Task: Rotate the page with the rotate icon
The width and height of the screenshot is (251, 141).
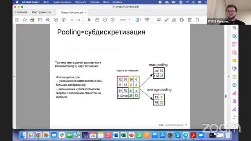Action: click(x=197, y=20)
